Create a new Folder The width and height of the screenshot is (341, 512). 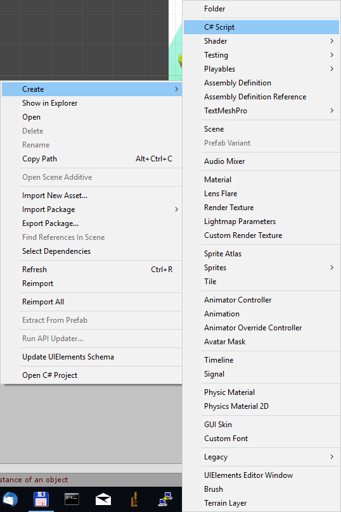261,9
